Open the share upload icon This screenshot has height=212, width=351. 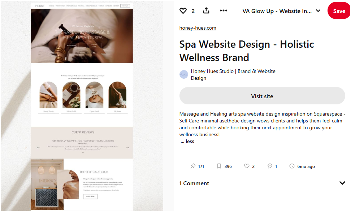tap(206, 10)
